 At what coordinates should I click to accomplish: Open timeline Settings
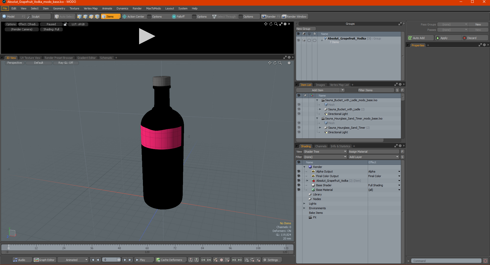272,260
